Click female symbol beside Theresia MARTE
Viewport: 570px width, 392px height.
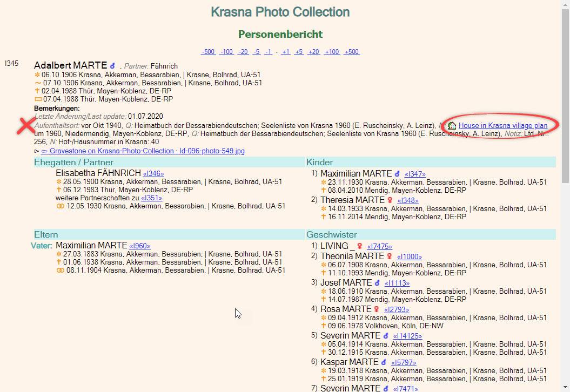tap(390, 200)
